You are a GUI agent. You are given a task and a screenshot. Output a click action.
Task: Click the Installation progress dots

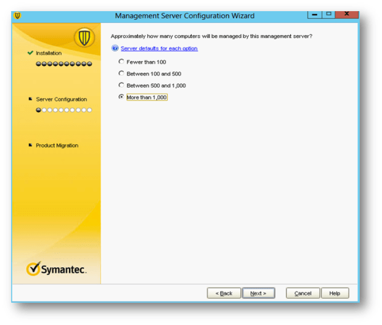click(x=63, y=64)
